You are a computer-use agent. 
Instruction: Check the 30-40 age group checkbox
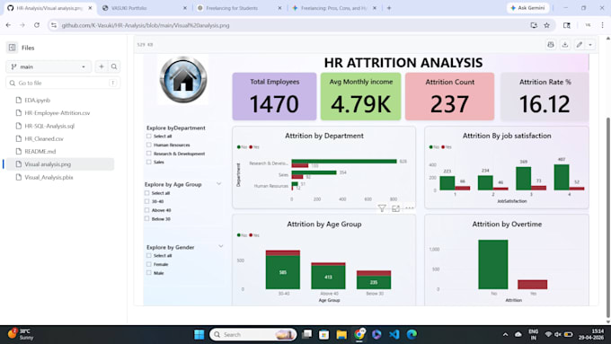coord(146,201)
